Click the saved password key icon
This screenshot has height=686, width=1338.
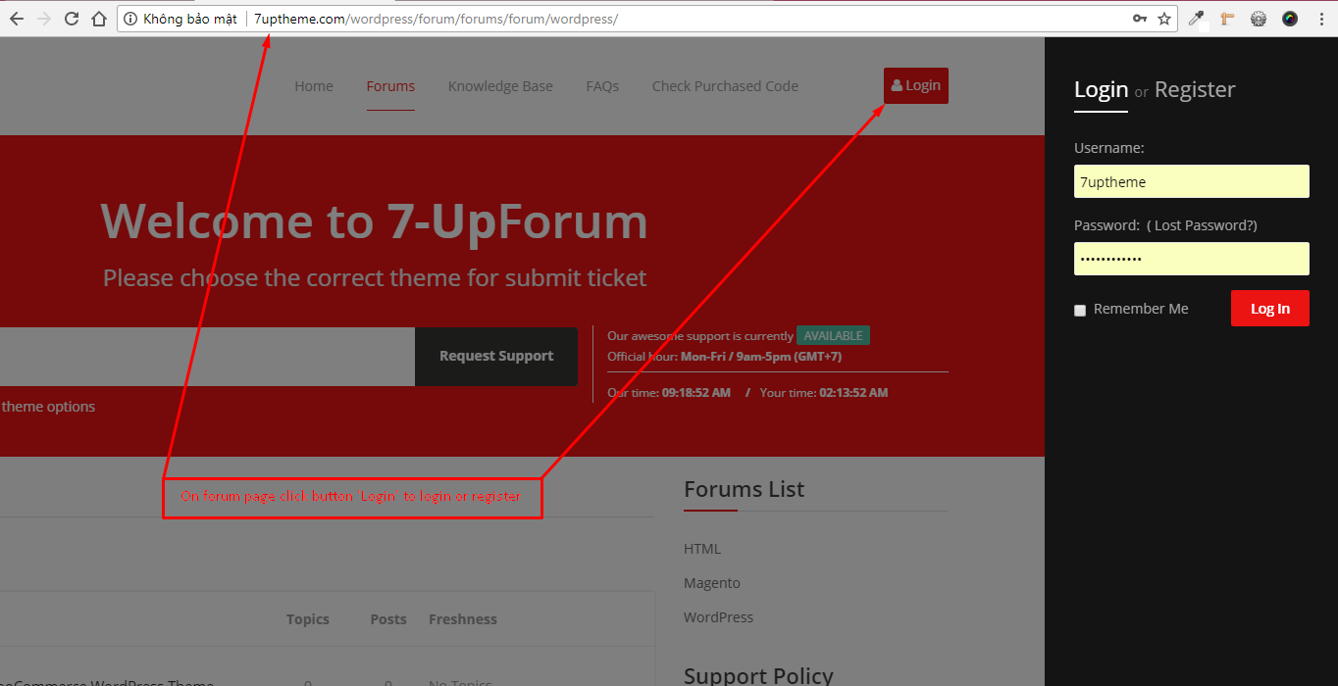(x=1139, y=19)
